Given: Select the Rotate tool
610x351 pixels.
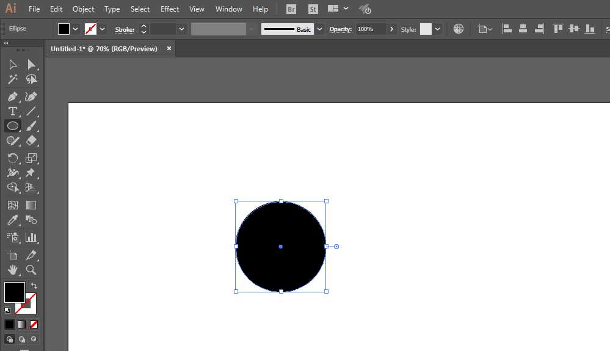Looking at the screenshot, I should point(12,158).
